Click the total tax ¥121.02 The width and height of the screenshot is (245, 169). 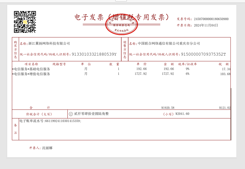click(225, 108)
